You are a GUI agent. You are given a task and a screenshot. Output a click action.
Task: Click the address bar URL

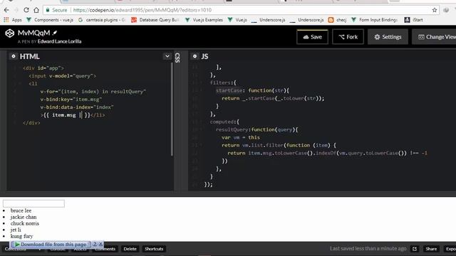142,10
